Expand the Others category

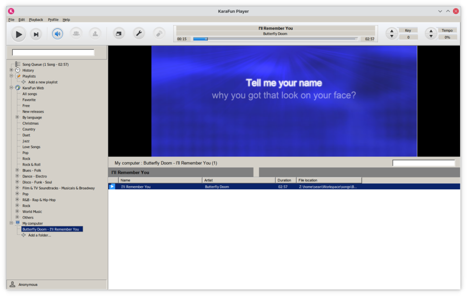coord(17,218)
